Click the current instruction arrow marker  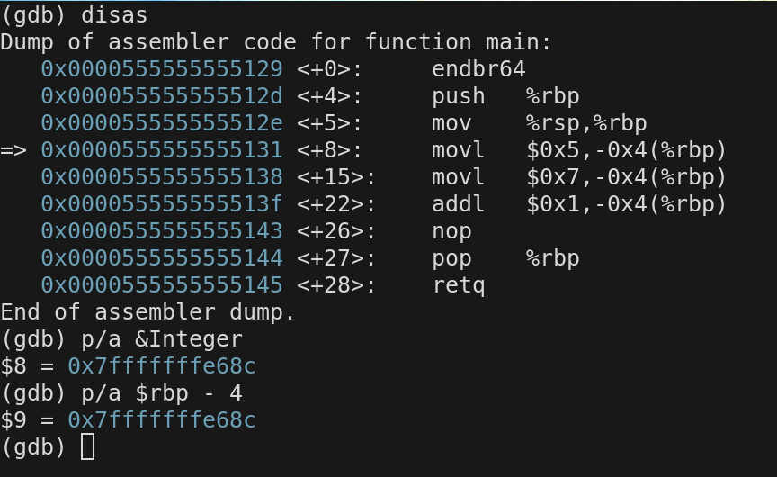[x=13, y=150]
